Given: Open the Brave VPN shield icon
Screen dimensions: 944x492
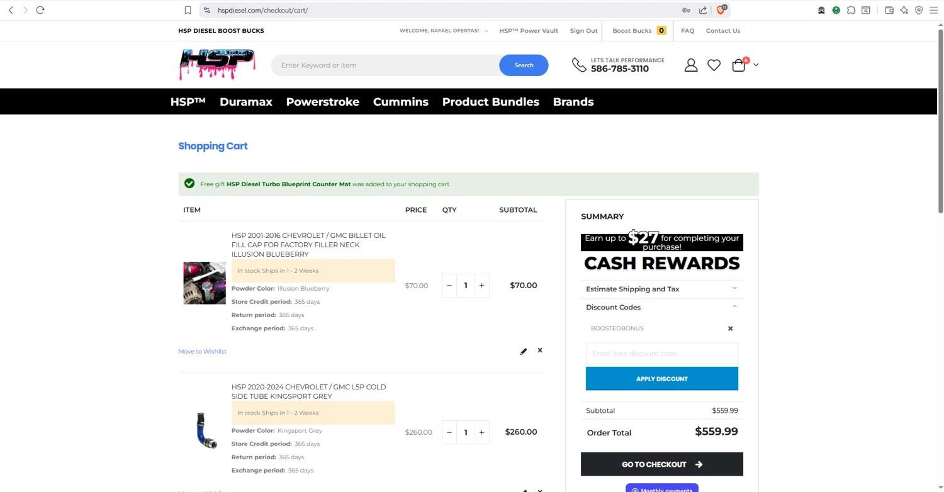Looking at the screenshot, I should coord(919,10).
